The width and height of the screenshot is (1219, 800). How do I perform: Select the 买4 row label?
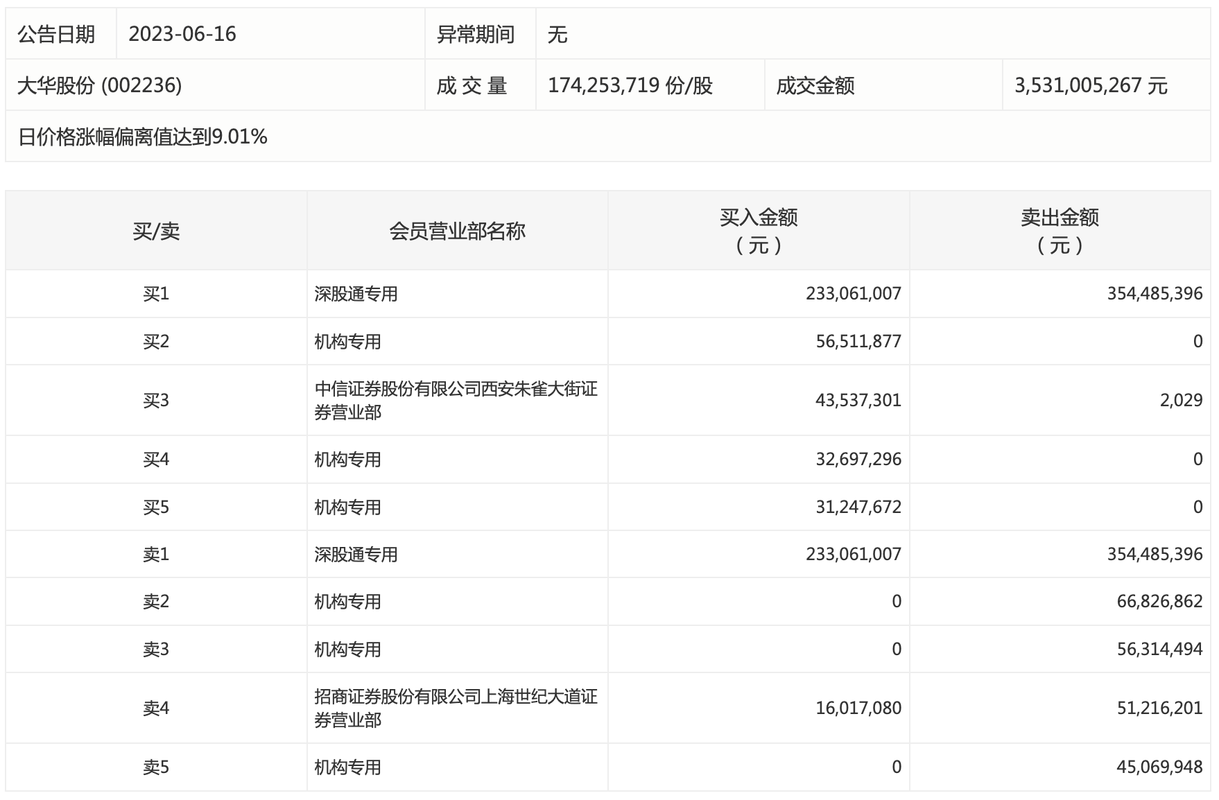156,460
